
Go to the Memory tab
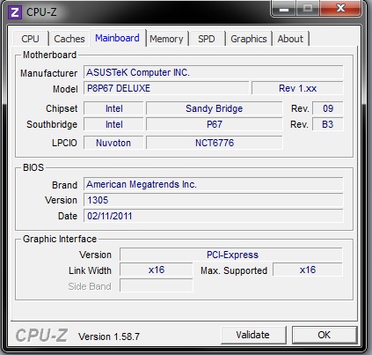tap(166, 39)
